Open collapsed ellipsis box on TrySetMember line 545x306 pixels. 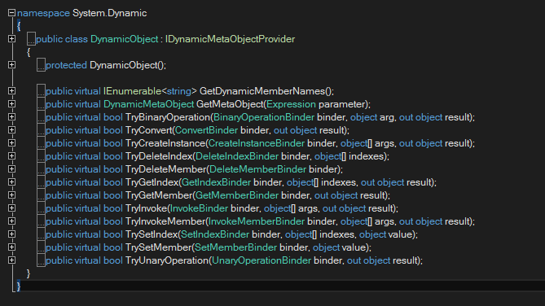pyautogui.click(x=41, y=247)
